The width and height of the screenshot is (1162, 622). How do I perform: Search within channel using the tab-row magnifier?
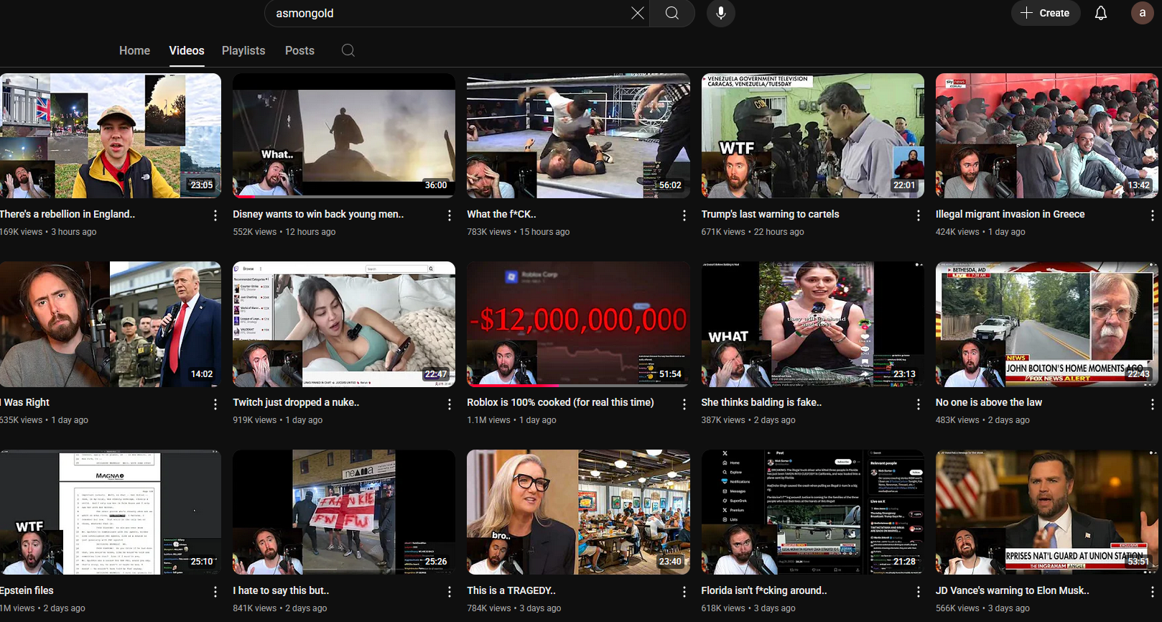click(348, 50)
